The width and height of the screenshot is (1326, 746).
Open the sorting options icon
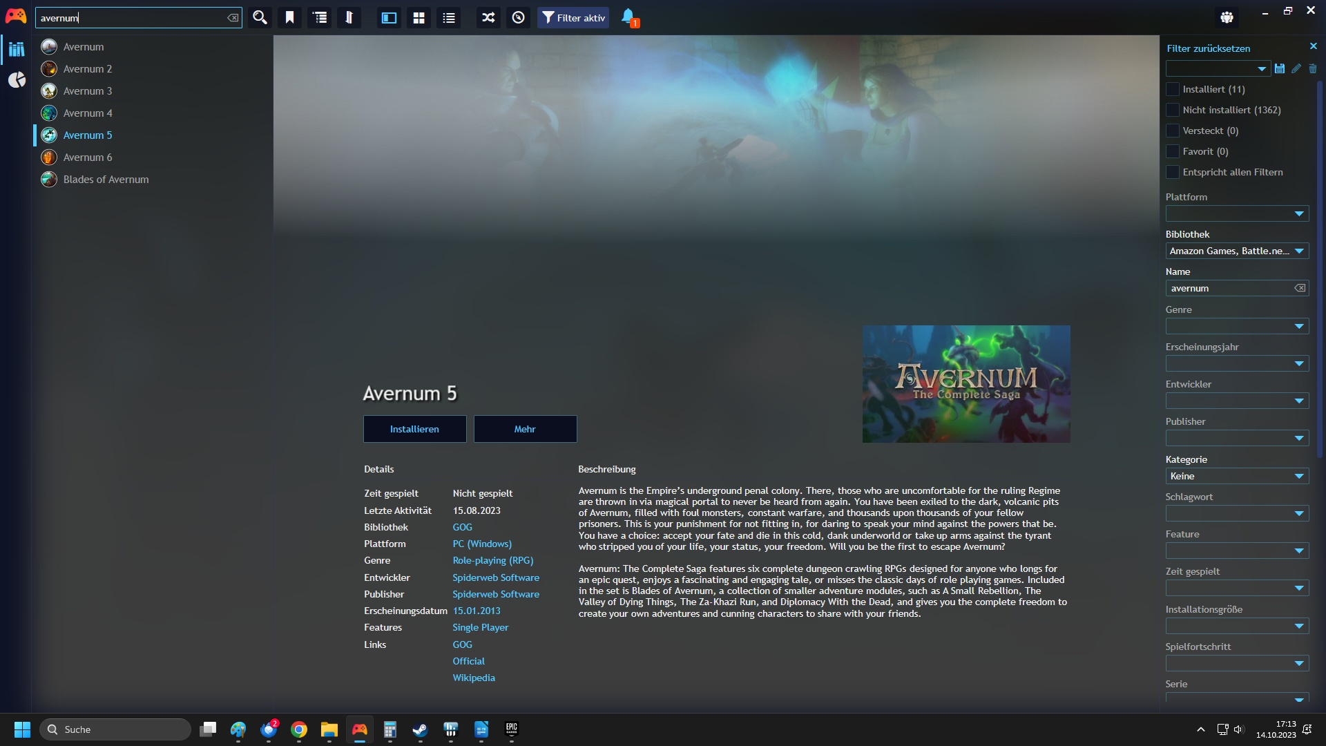(349, 18)
